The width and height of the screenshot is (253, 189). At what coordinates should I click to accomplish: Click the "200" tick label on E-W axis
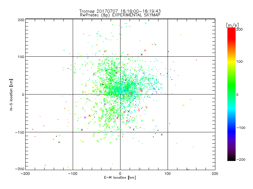click(x=215, y=174)
